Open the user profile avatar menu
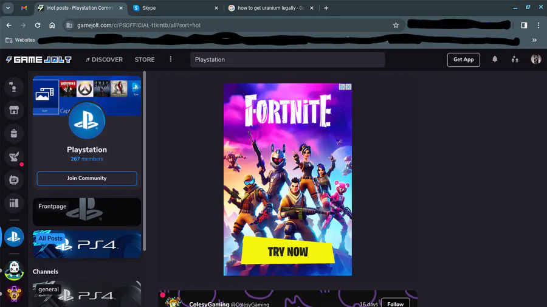547x307 pixels. (536, 60)
